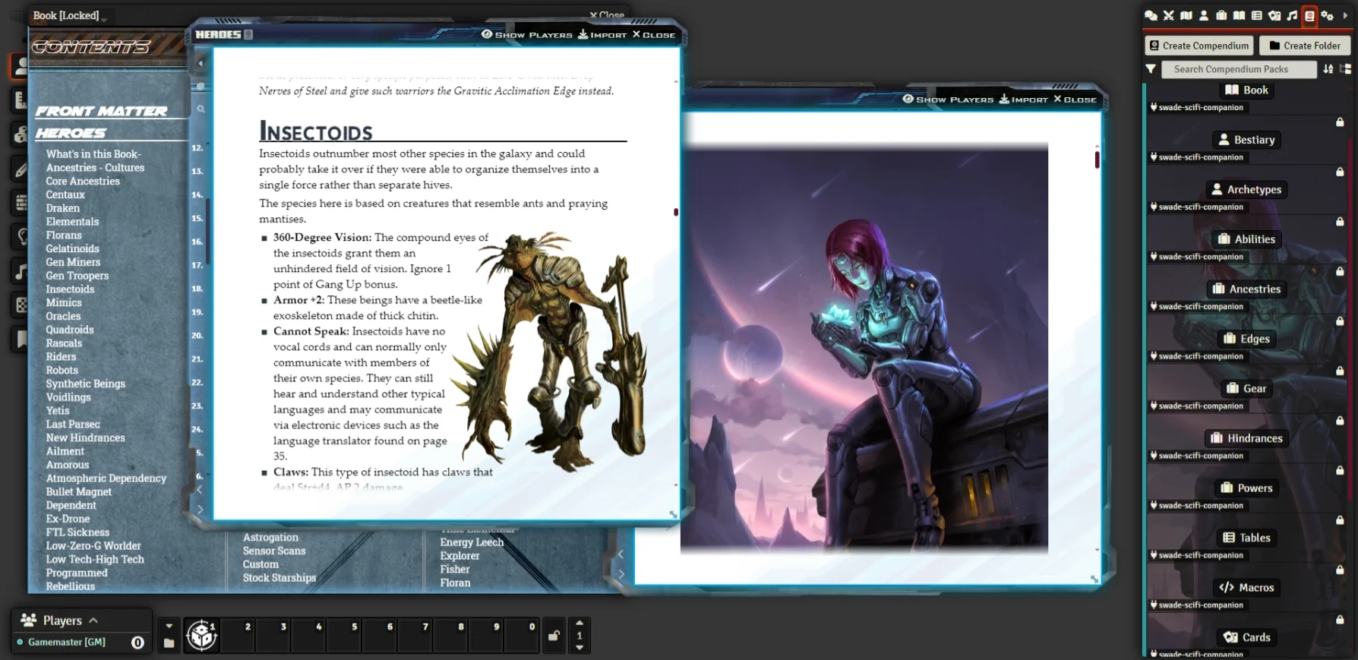Open the Macros compendium pack
This screenshot has height=660, width=1358.
pyautogui.click(x=1246, y=588)
